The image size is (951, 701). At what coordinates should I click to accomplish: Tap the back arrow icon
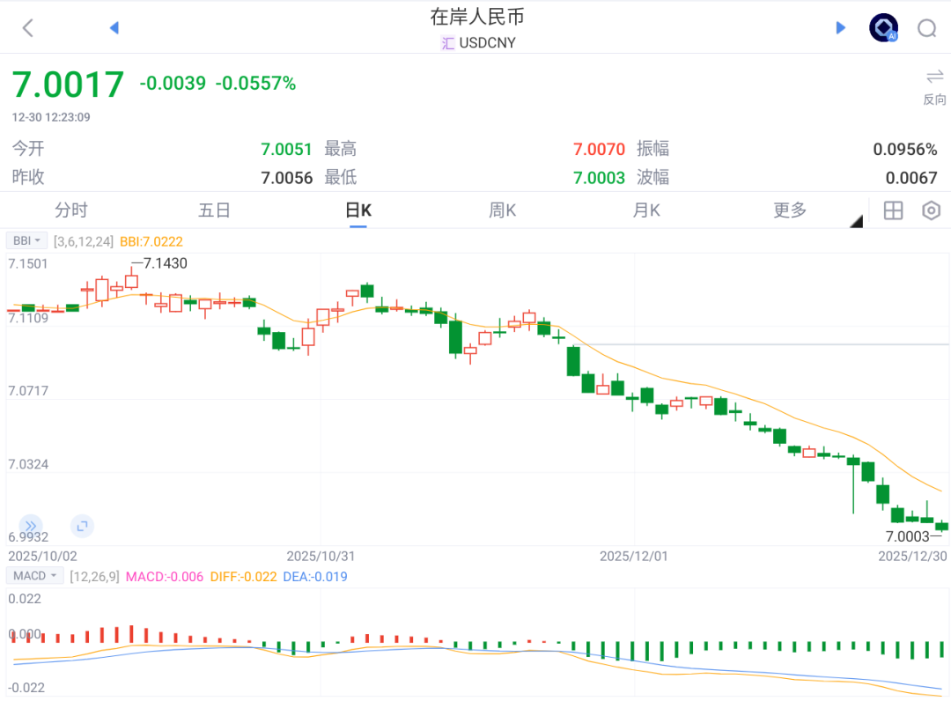tap(28, 28)
